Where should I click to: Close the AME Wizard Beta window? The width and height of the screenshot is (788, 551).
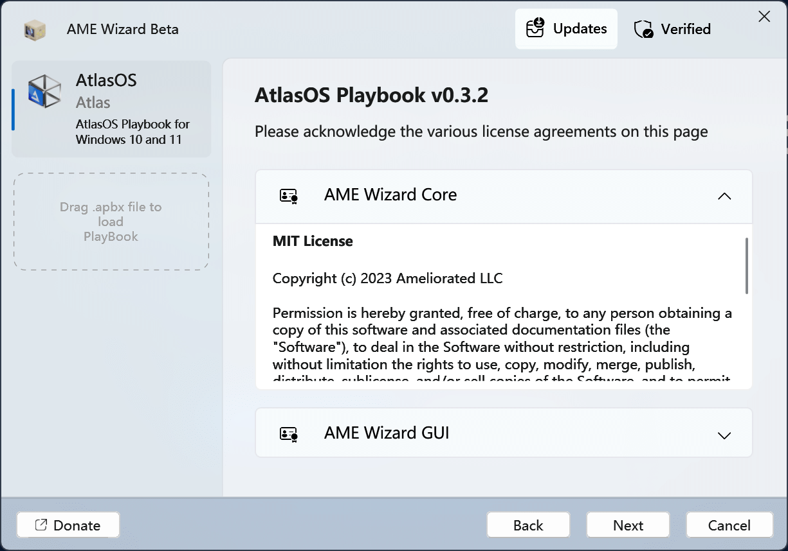764,17
